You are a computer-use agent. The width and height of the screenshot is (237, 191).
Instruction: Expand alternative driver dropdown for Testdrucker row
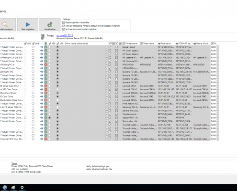107,121
